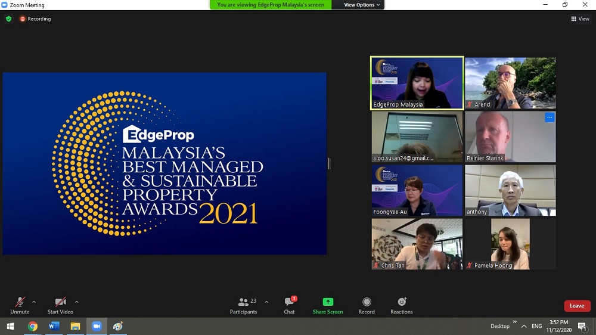Leave the meeting
Image resolution: width=596 pixels, height=335 pixels.
click(576, 306)
